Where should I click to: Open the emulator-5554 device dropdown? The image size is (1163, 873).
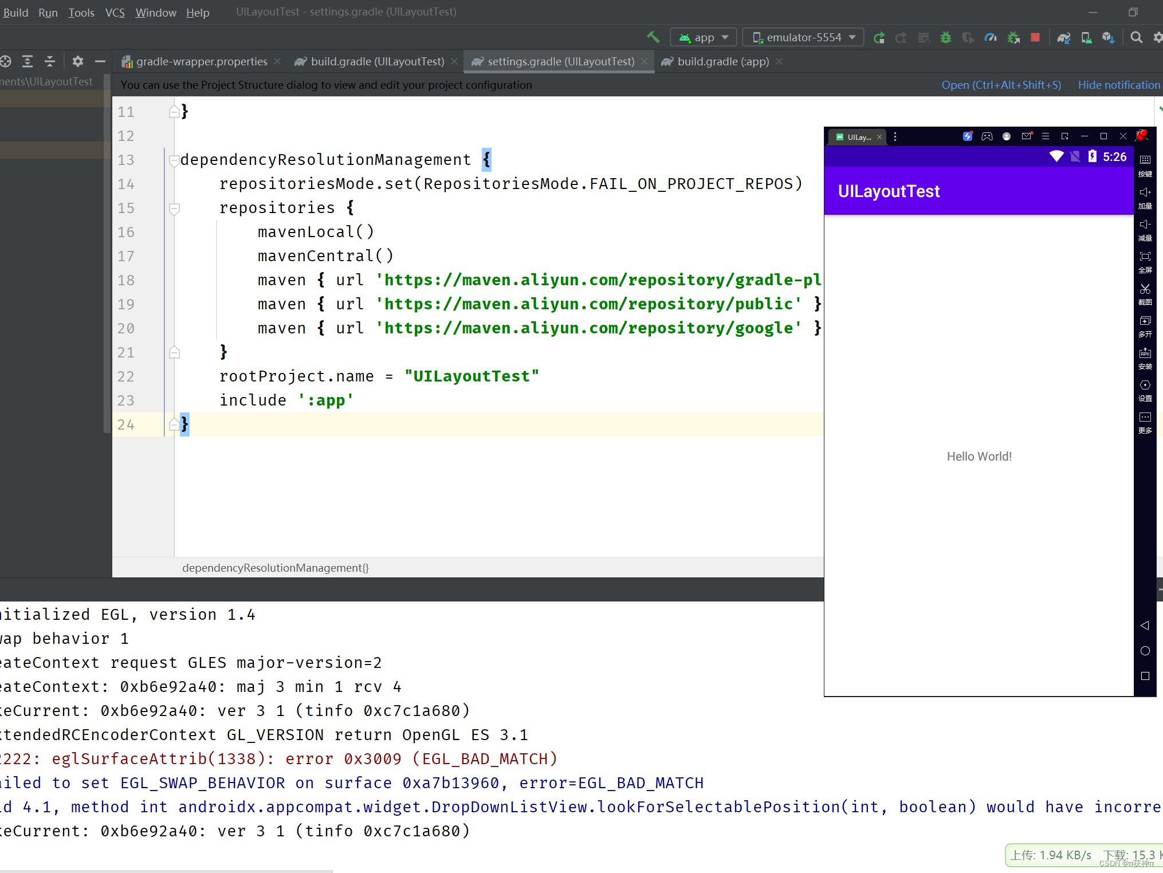tap(803, 37)
